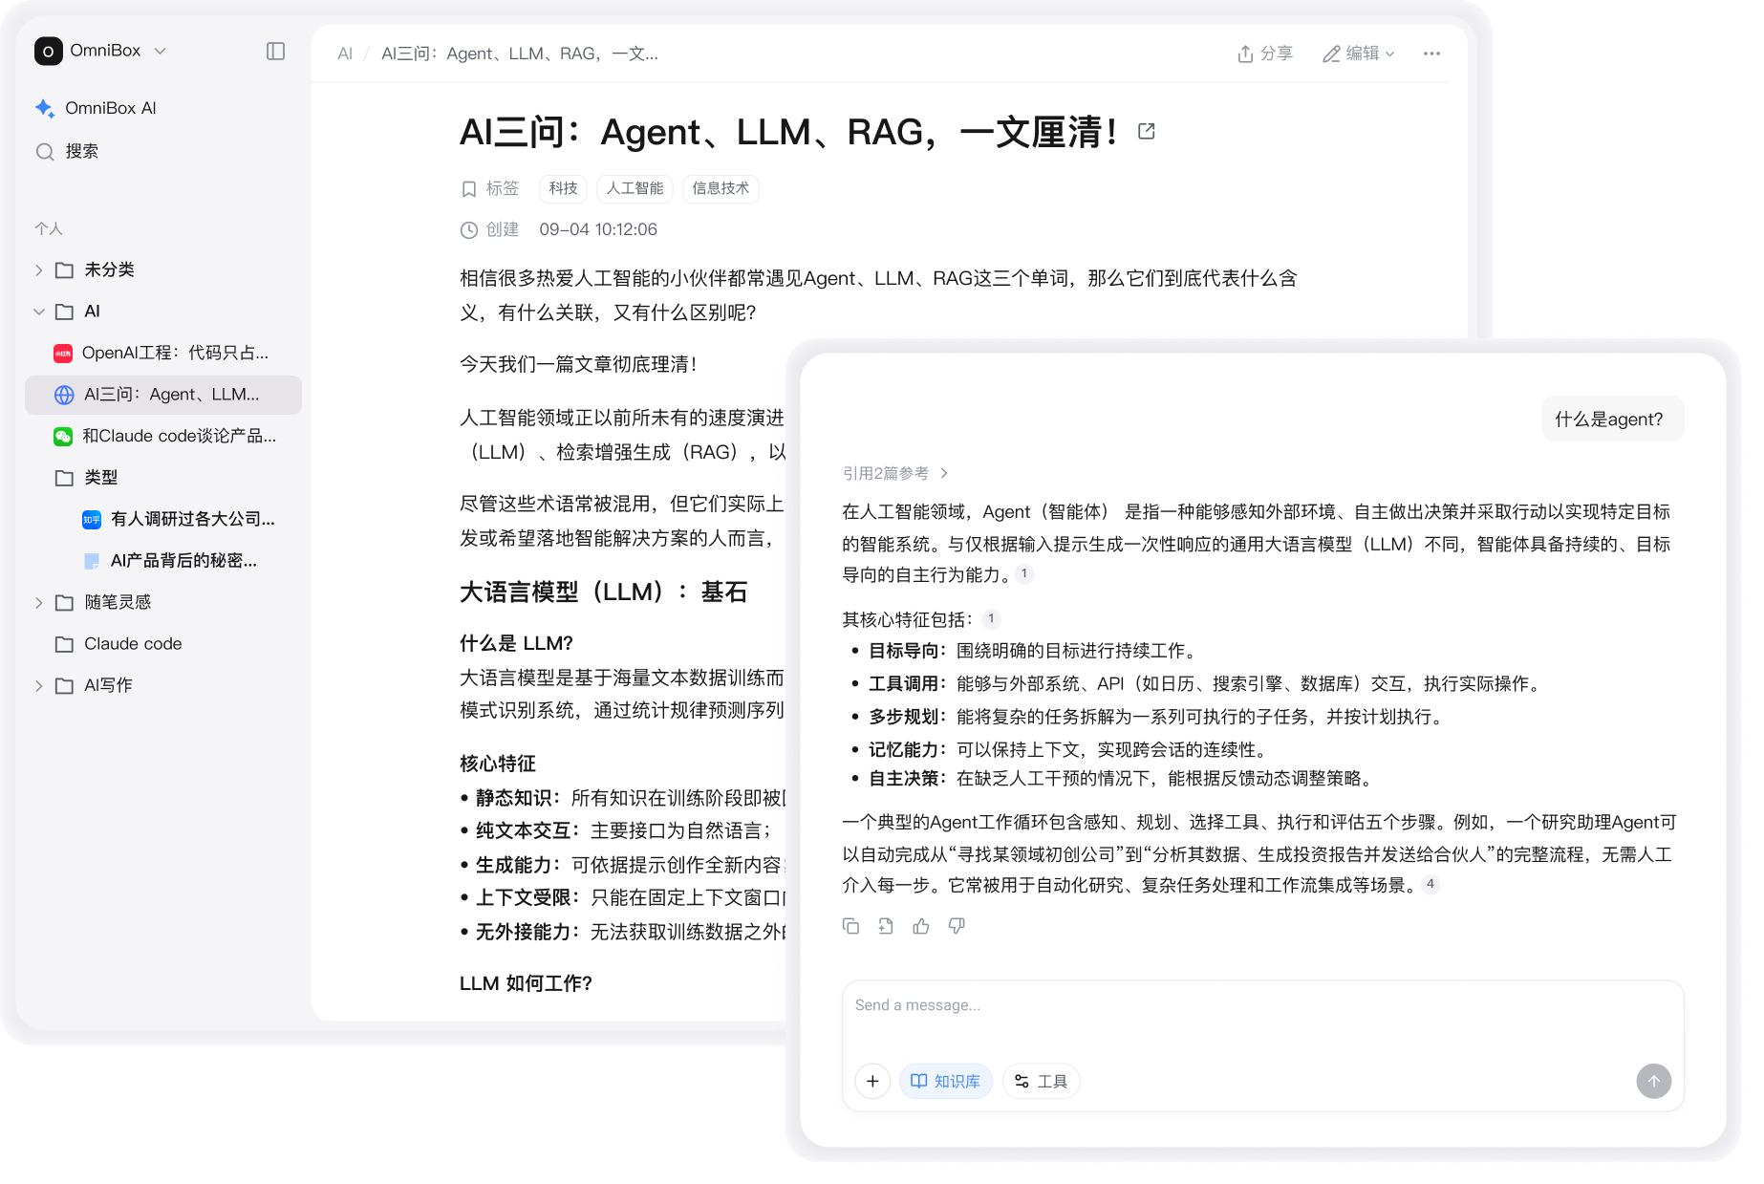Click the send message arrow button
This screenshot has width=1764, height=1184.
tap(1653, 1081)
